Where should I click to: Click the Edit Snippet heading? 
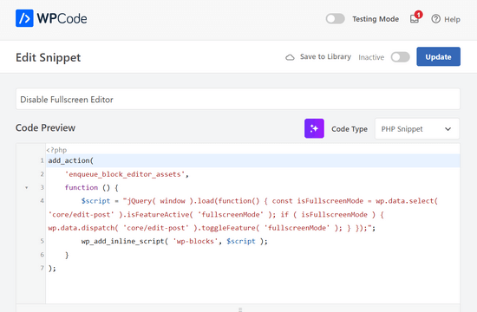(x=48, y=57)
